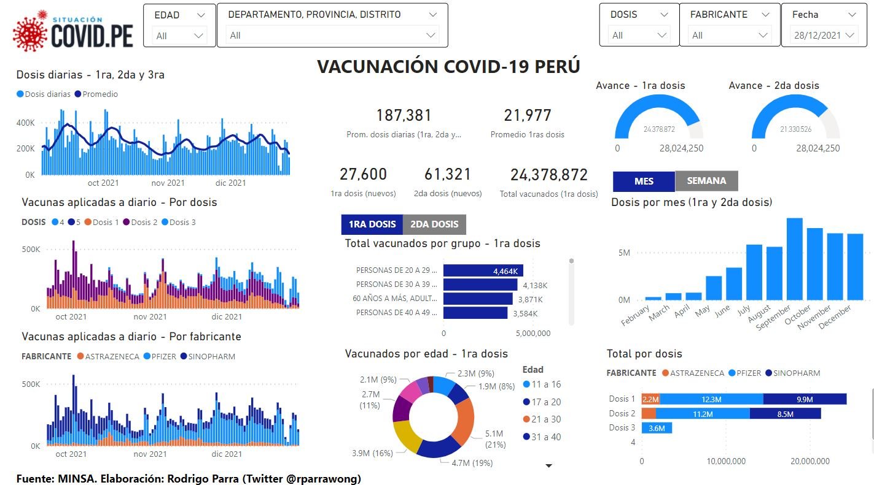Click the scrollbar of Total vacunados por grupo

(571, 292)
